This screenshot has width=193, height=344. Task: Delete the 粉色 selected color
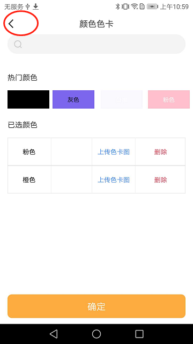[x=160, y=152]
